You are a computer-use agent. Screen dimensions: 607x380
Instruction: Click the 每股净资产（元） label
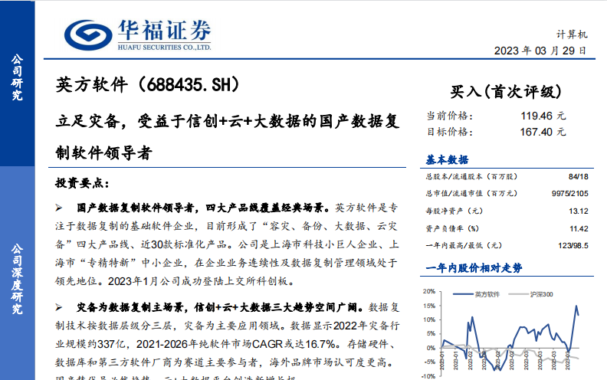[454, 211]
